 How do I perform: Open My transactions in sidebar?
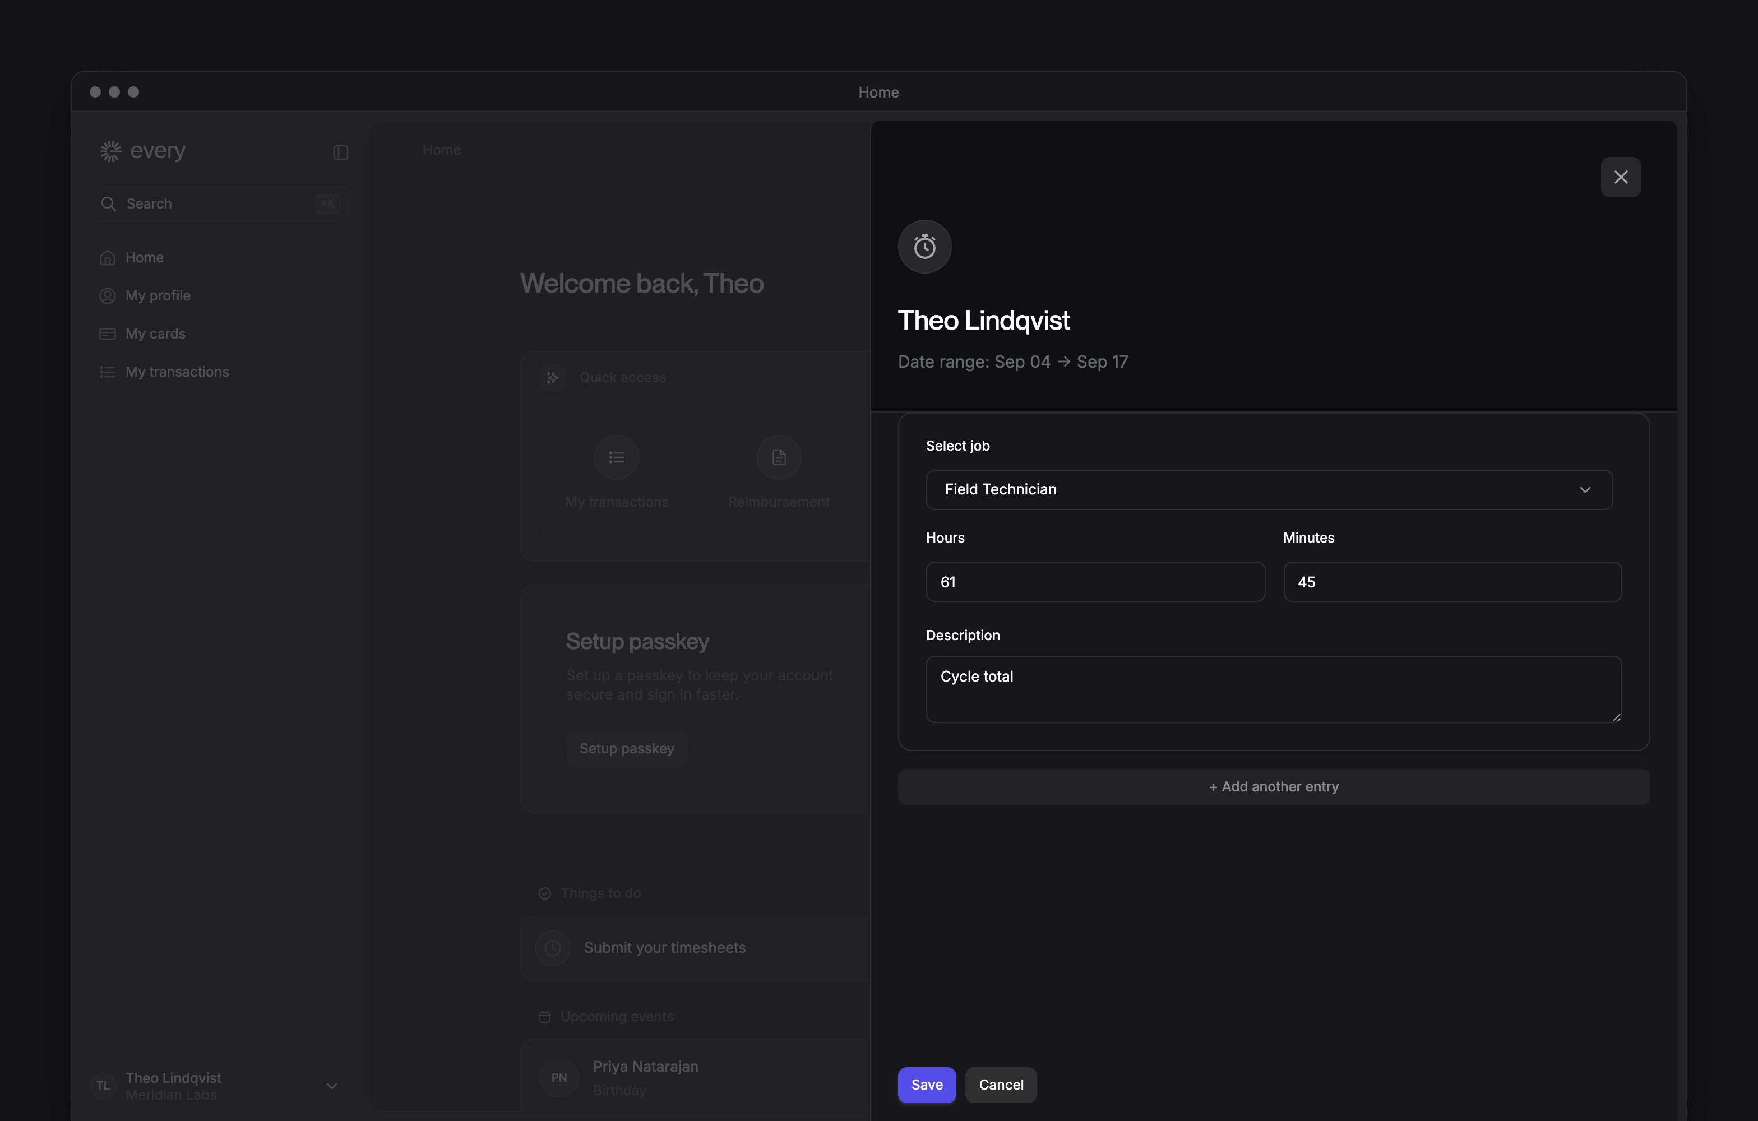tap(219, 372)
